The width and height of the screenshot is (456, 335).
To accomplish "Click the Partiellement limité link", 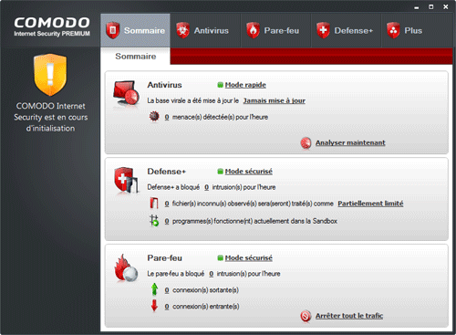I will pos(370,204).
